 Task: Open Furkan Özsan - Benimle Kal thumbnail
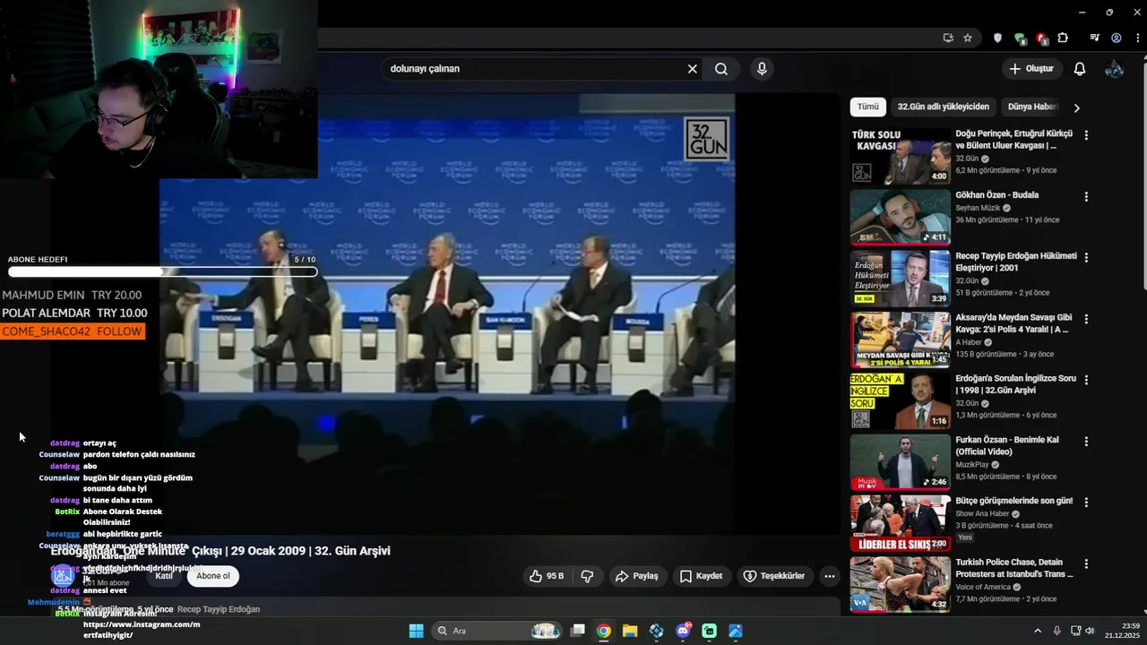tap(901, 461)
